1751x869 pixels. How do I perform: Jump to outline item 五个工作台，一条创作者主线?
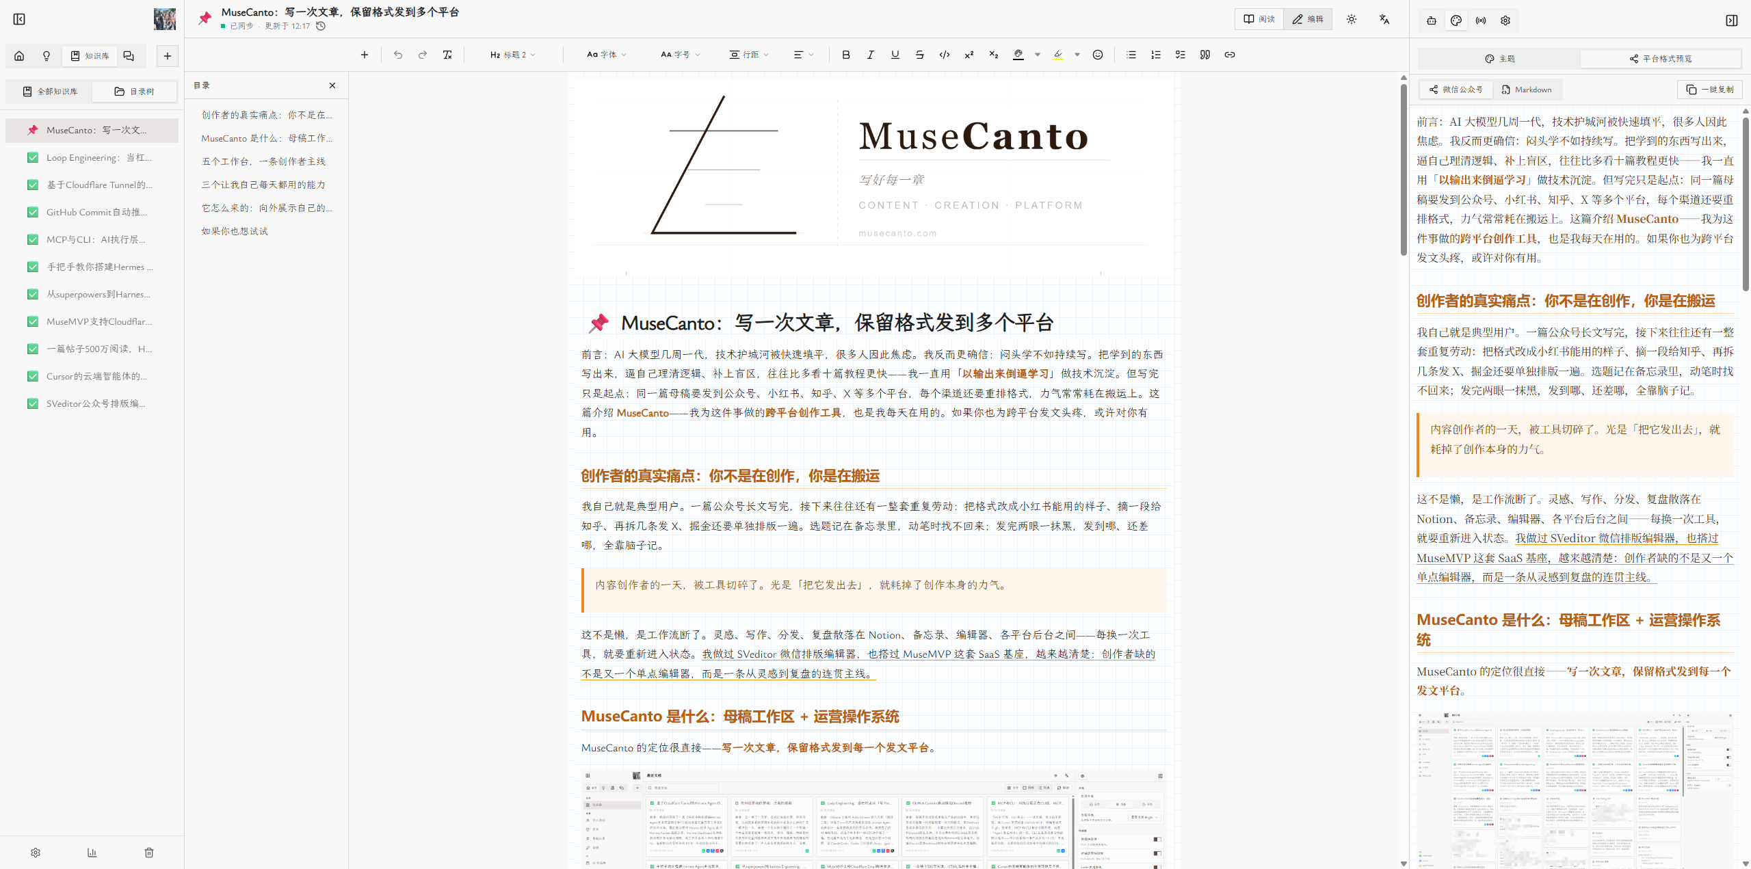point(263,161)
